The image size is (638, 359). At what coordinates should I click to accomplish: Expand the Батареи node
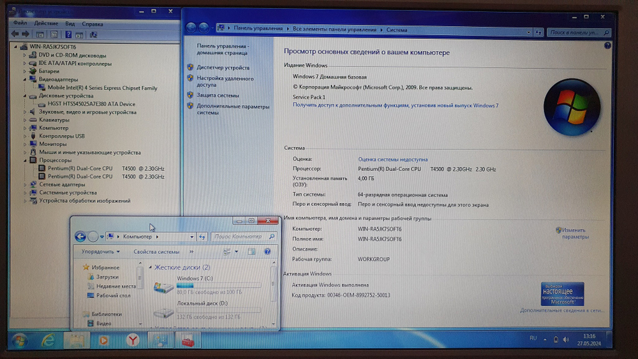24,71
